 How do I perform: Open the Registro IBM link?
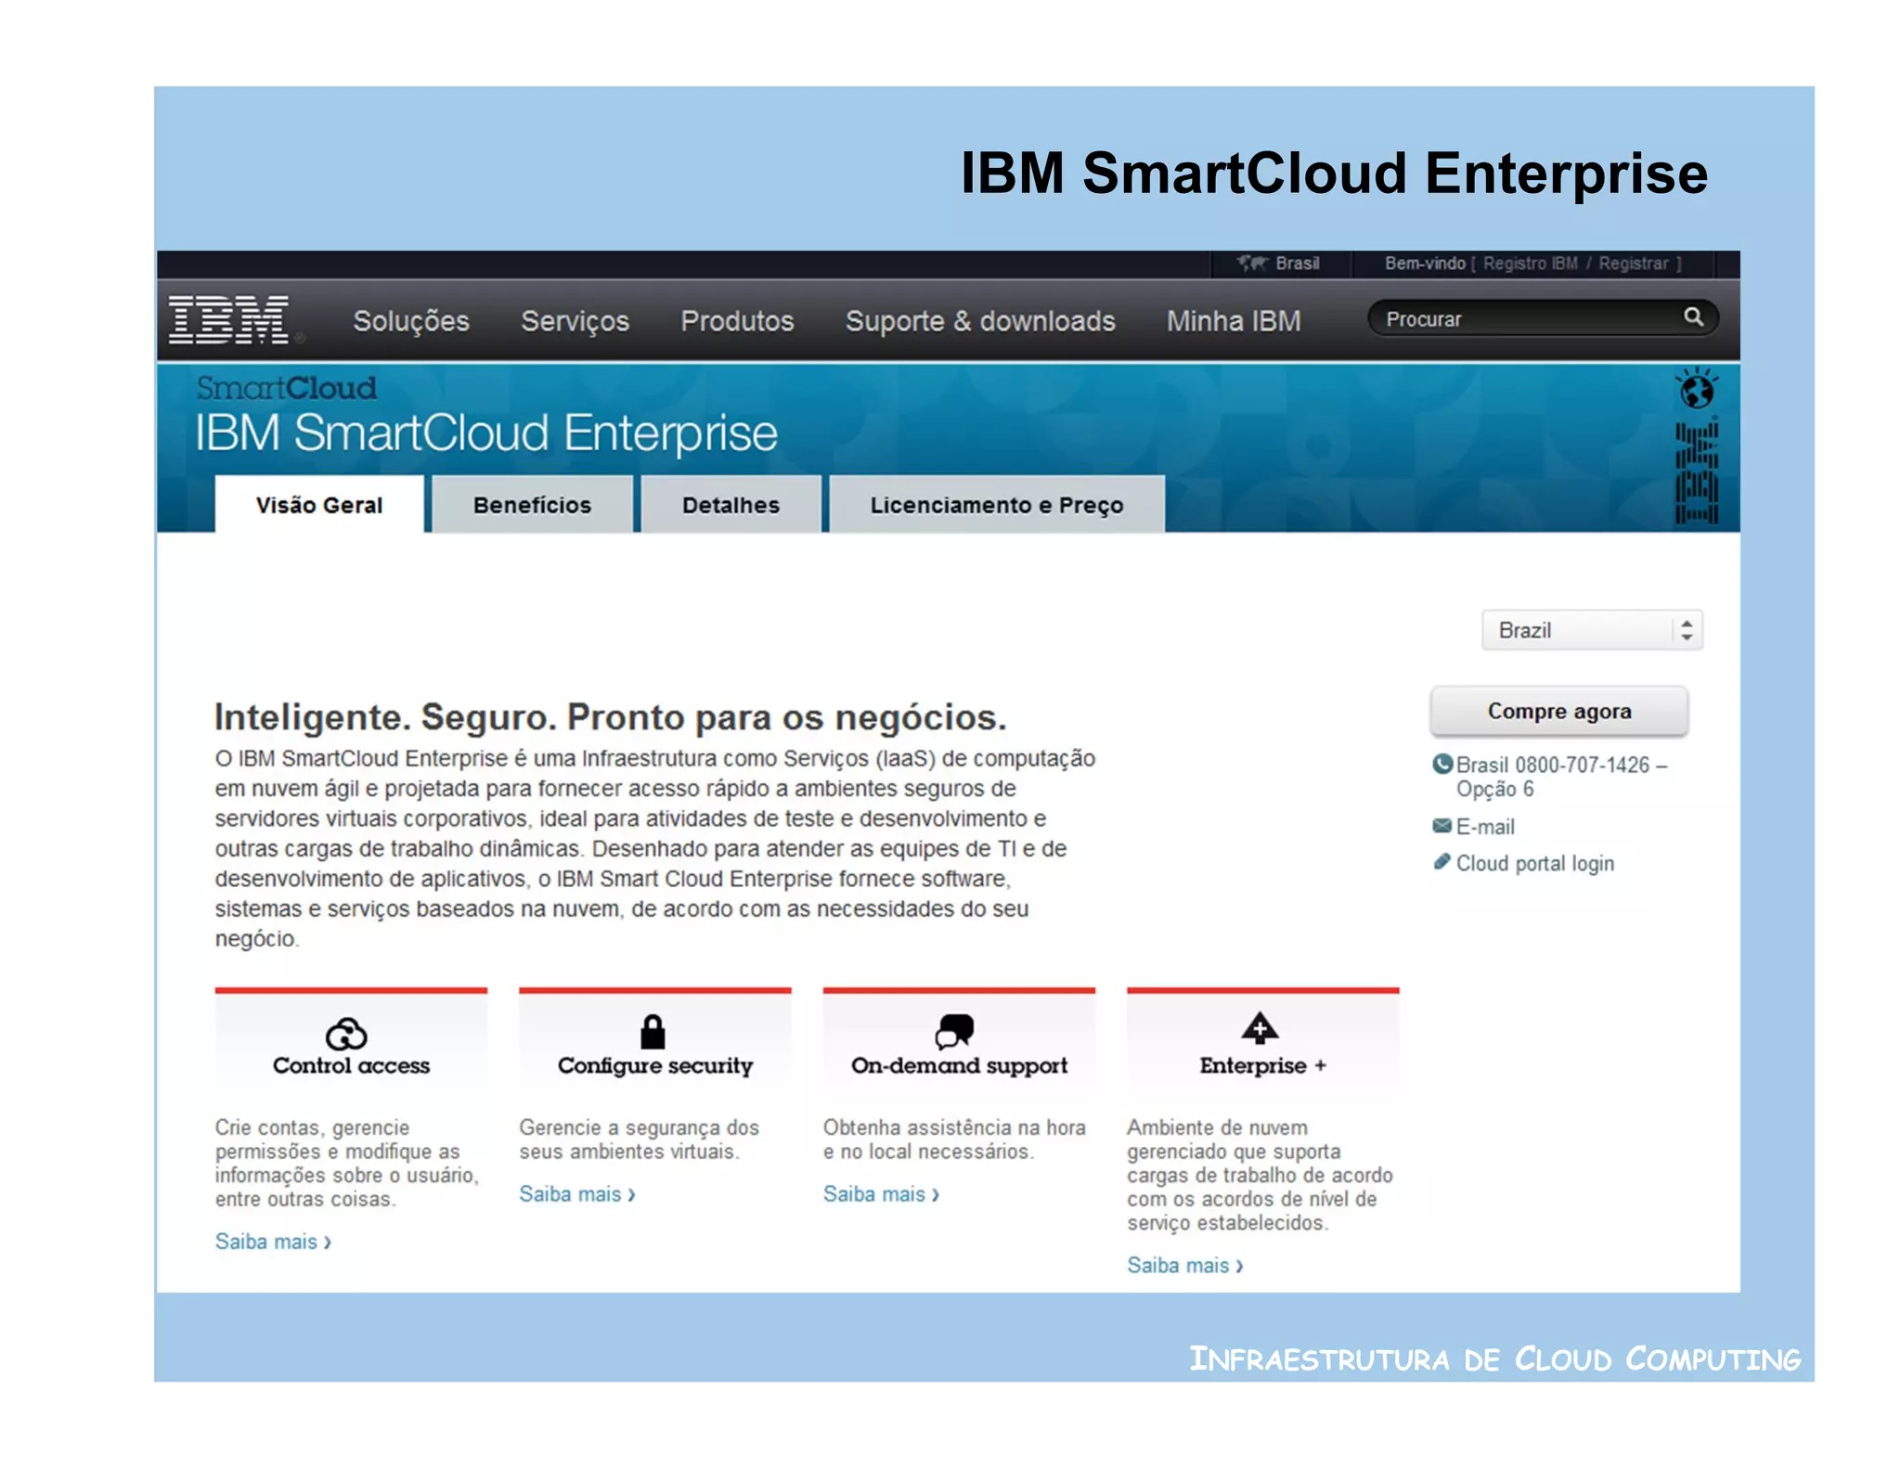[1530, 264]
